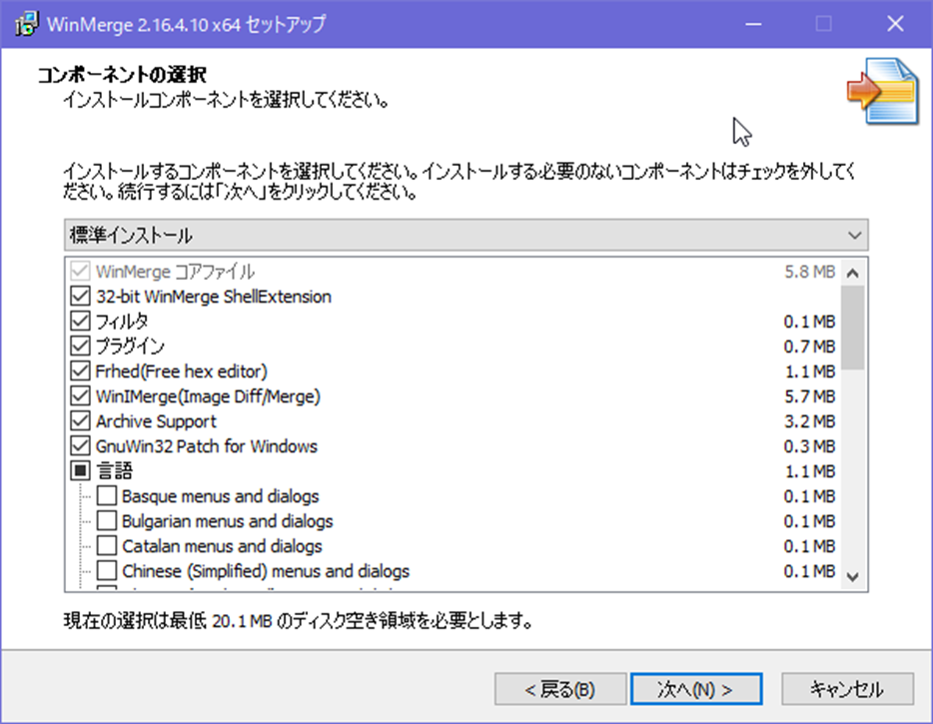Toggle WinIMerge(Image Diff/Merge) checkbox
This screenshot has width=933, height=724.
(80, 395)
